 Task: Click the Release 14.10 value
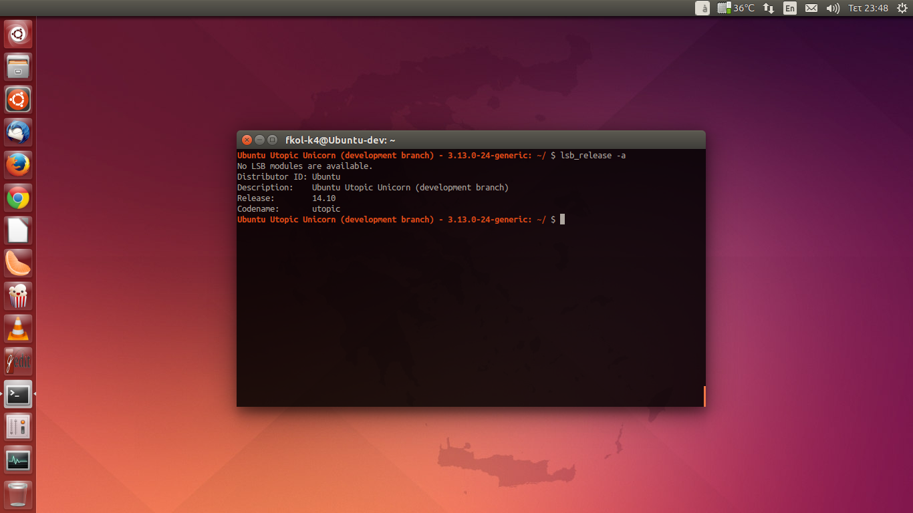pyautogui.click(x=323, y=198)
